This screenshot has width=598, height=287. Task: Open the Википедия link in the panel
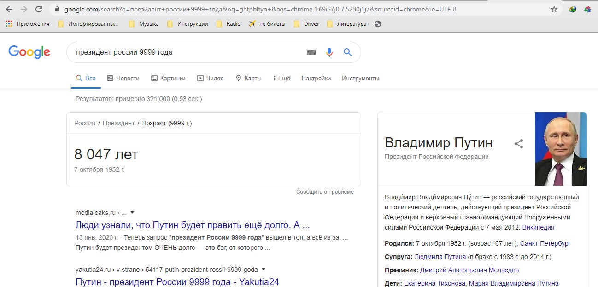(538, 227)
